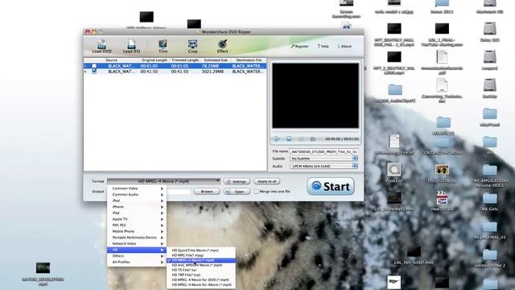Select the HD category in format menu

point(137,250)
